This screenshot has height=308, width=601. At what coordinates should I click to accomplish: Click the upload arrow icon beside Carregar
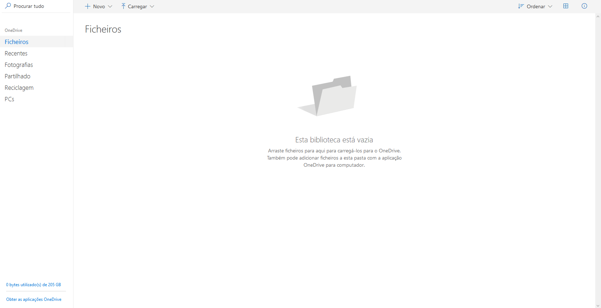pos(123,6)
